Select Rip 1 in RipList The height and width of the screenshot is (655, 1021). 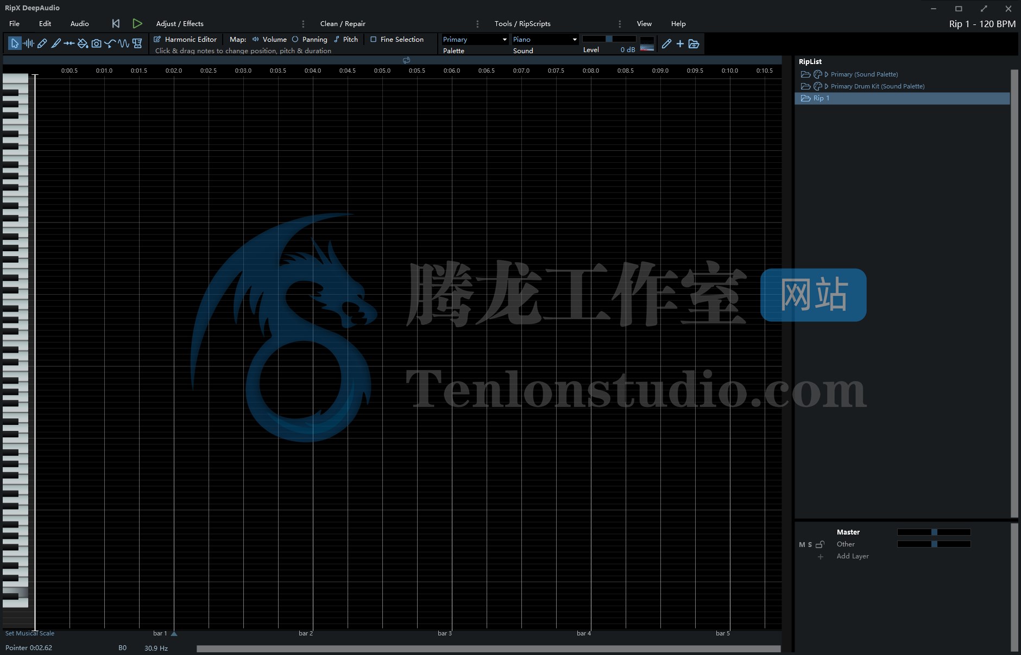[x=902, y=98]
